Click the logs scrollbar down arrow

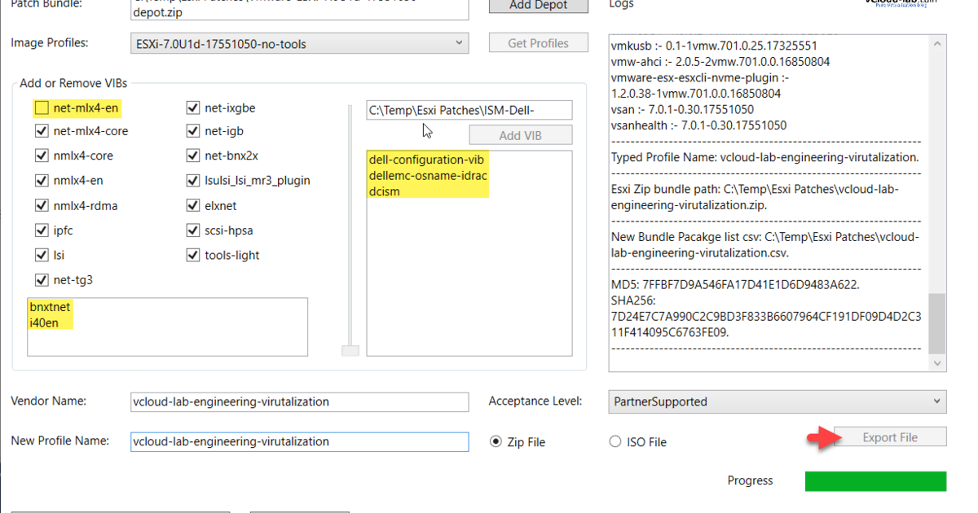(938, 363)
